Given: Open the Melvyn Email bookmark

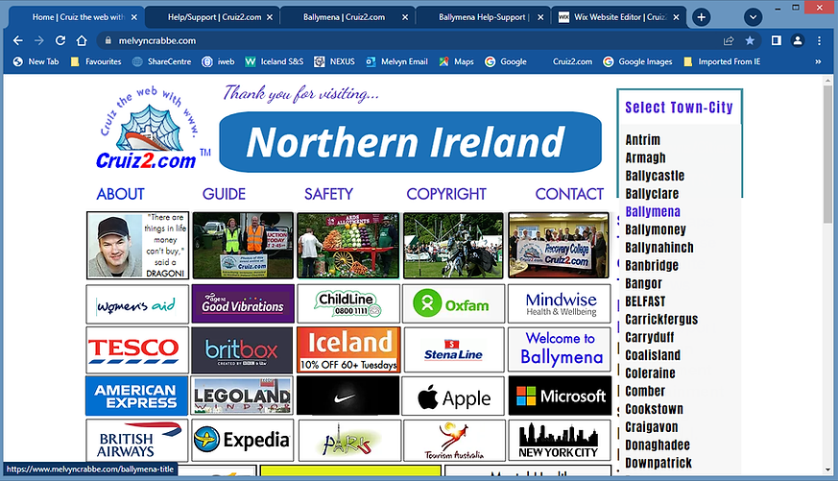Looking at the screenshot, I should coord(396,61).
